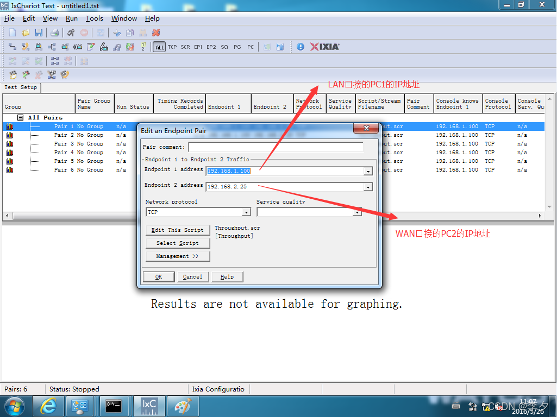The height and width of the screenshot is (417, 557).
Task: Open the Tools menu
Action: click(x=94, y=18)
